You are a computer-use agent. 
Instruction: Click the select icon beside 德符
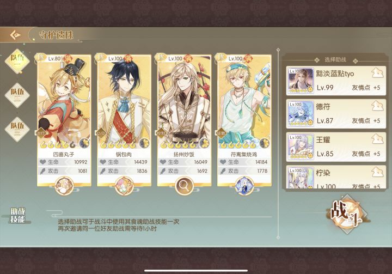377,106
